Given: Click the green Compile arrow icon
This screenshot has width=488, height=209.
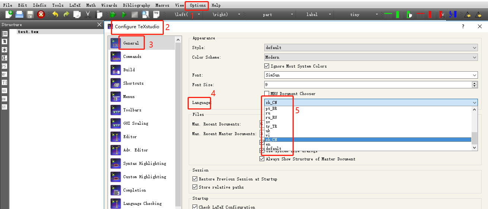Looking at the screenshot, I should tap(124, 14).
